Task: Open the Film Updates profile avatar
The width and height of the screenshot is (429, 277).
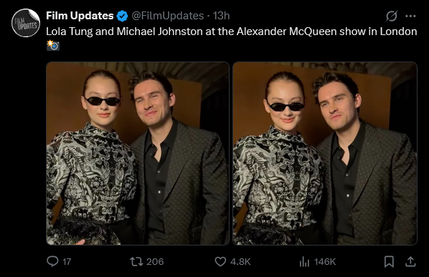Action: [x=26, y=23]
